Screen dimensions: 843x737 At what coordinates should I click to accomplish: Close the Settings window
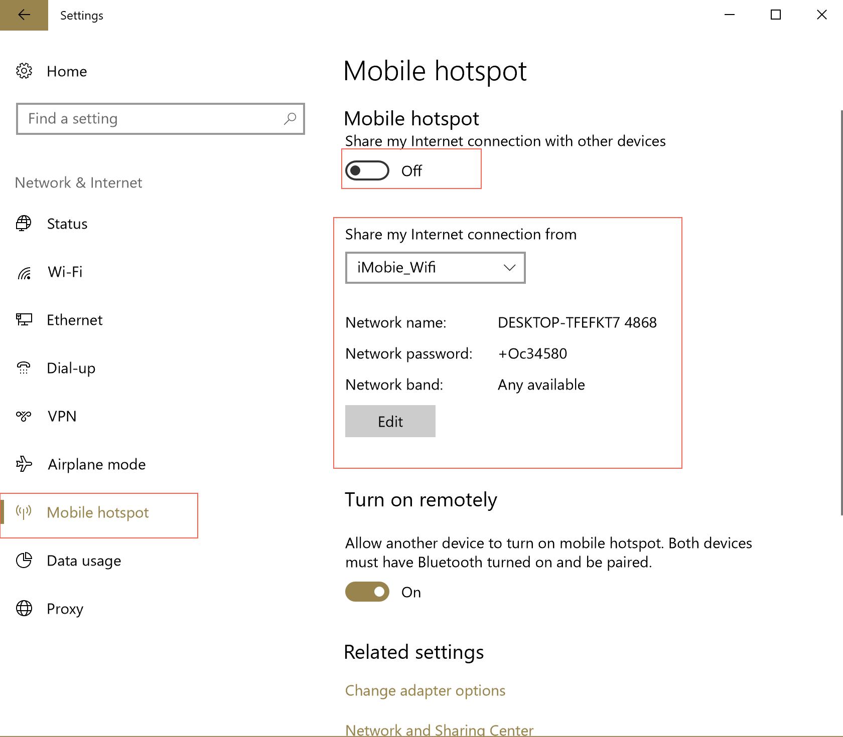coord(821,15)
